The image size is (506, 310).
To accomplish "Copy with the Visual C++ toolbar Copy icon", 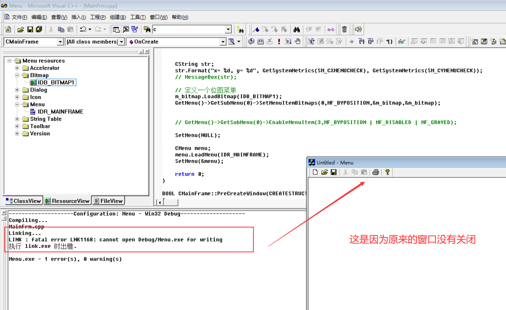I will (x=61, y=29).
